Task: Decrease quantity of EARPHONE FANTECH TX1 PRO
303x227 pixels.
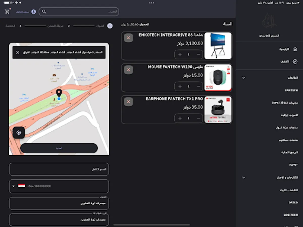Action: pyautogui.click(x=199, y=118)
